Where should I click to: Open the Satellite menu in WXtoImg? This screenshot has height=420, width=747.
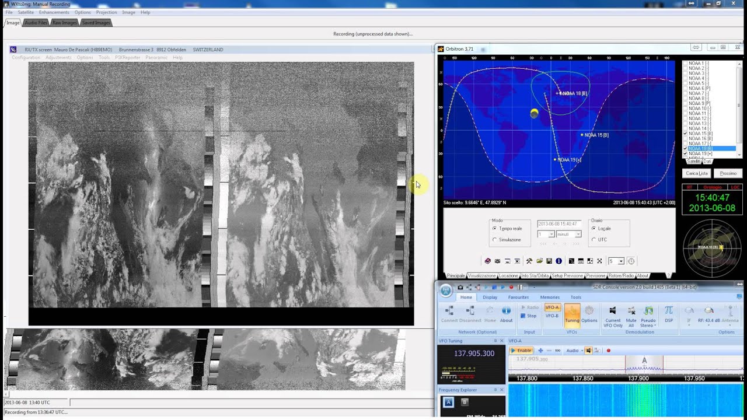coord(26,12)
